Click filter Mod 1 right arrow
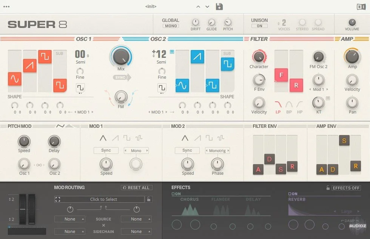Screen dimensions: 370x239 327,89
